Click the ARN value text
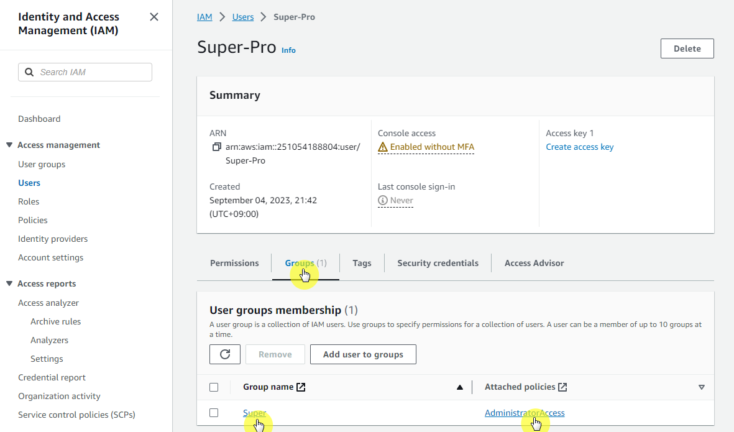The image size is (734, 432). [x=293, y=154]
